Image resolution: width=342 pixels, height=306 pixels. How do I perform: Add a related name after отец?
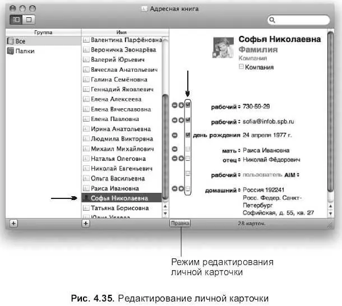pos(181,159)
